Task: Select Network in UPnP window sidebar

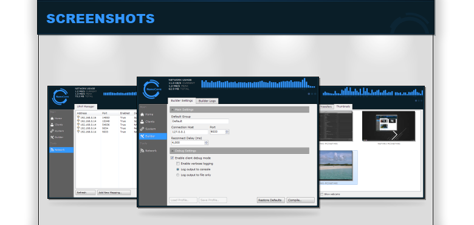Action: [x=61, y=150]
